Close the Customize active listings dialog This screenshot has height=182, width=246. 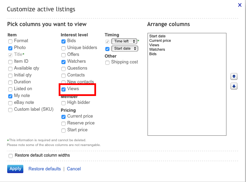point(240,5)
